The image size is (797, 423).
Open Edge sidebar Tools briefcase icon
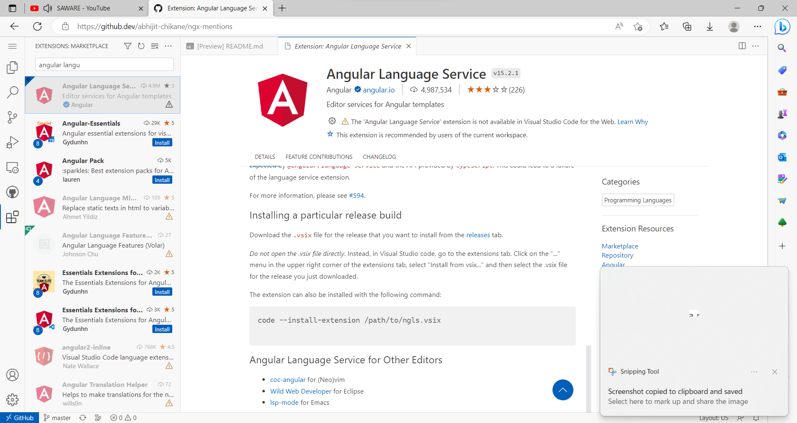(x=782, y=92)
